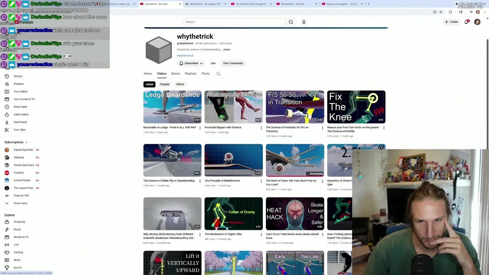Open The Launch Pad subscription
489x275 pixels.
click(23, 188)
